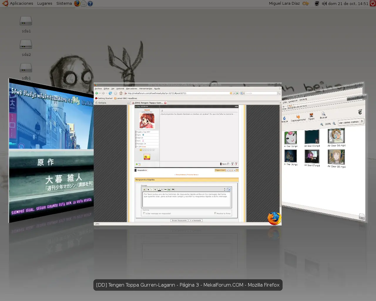Click the Google search field in Firefox
This screenshot has height=301, width=376.
point(261,93)
